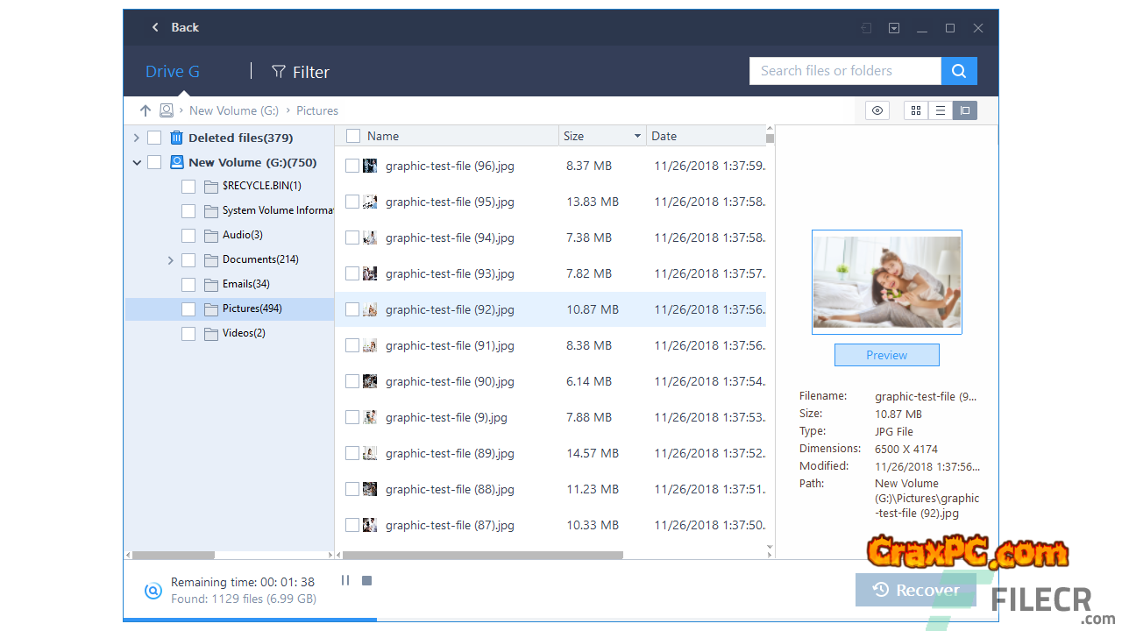Click the up-arrow parent folder icon
The height and width of the screenshot is (631, 1122).
coord(146,110)
